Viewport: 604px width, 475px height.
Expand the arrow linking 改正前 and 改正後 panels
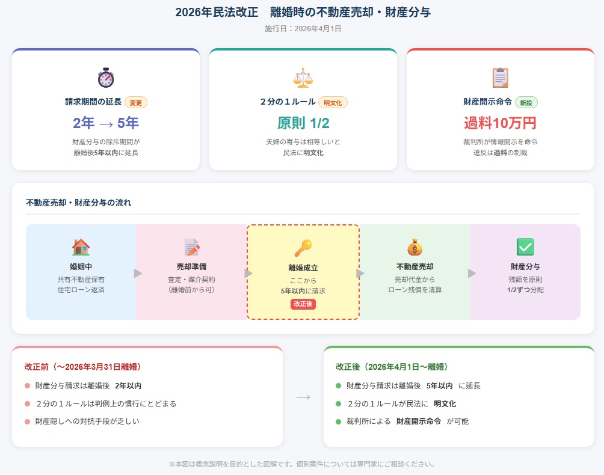[303, 396]
